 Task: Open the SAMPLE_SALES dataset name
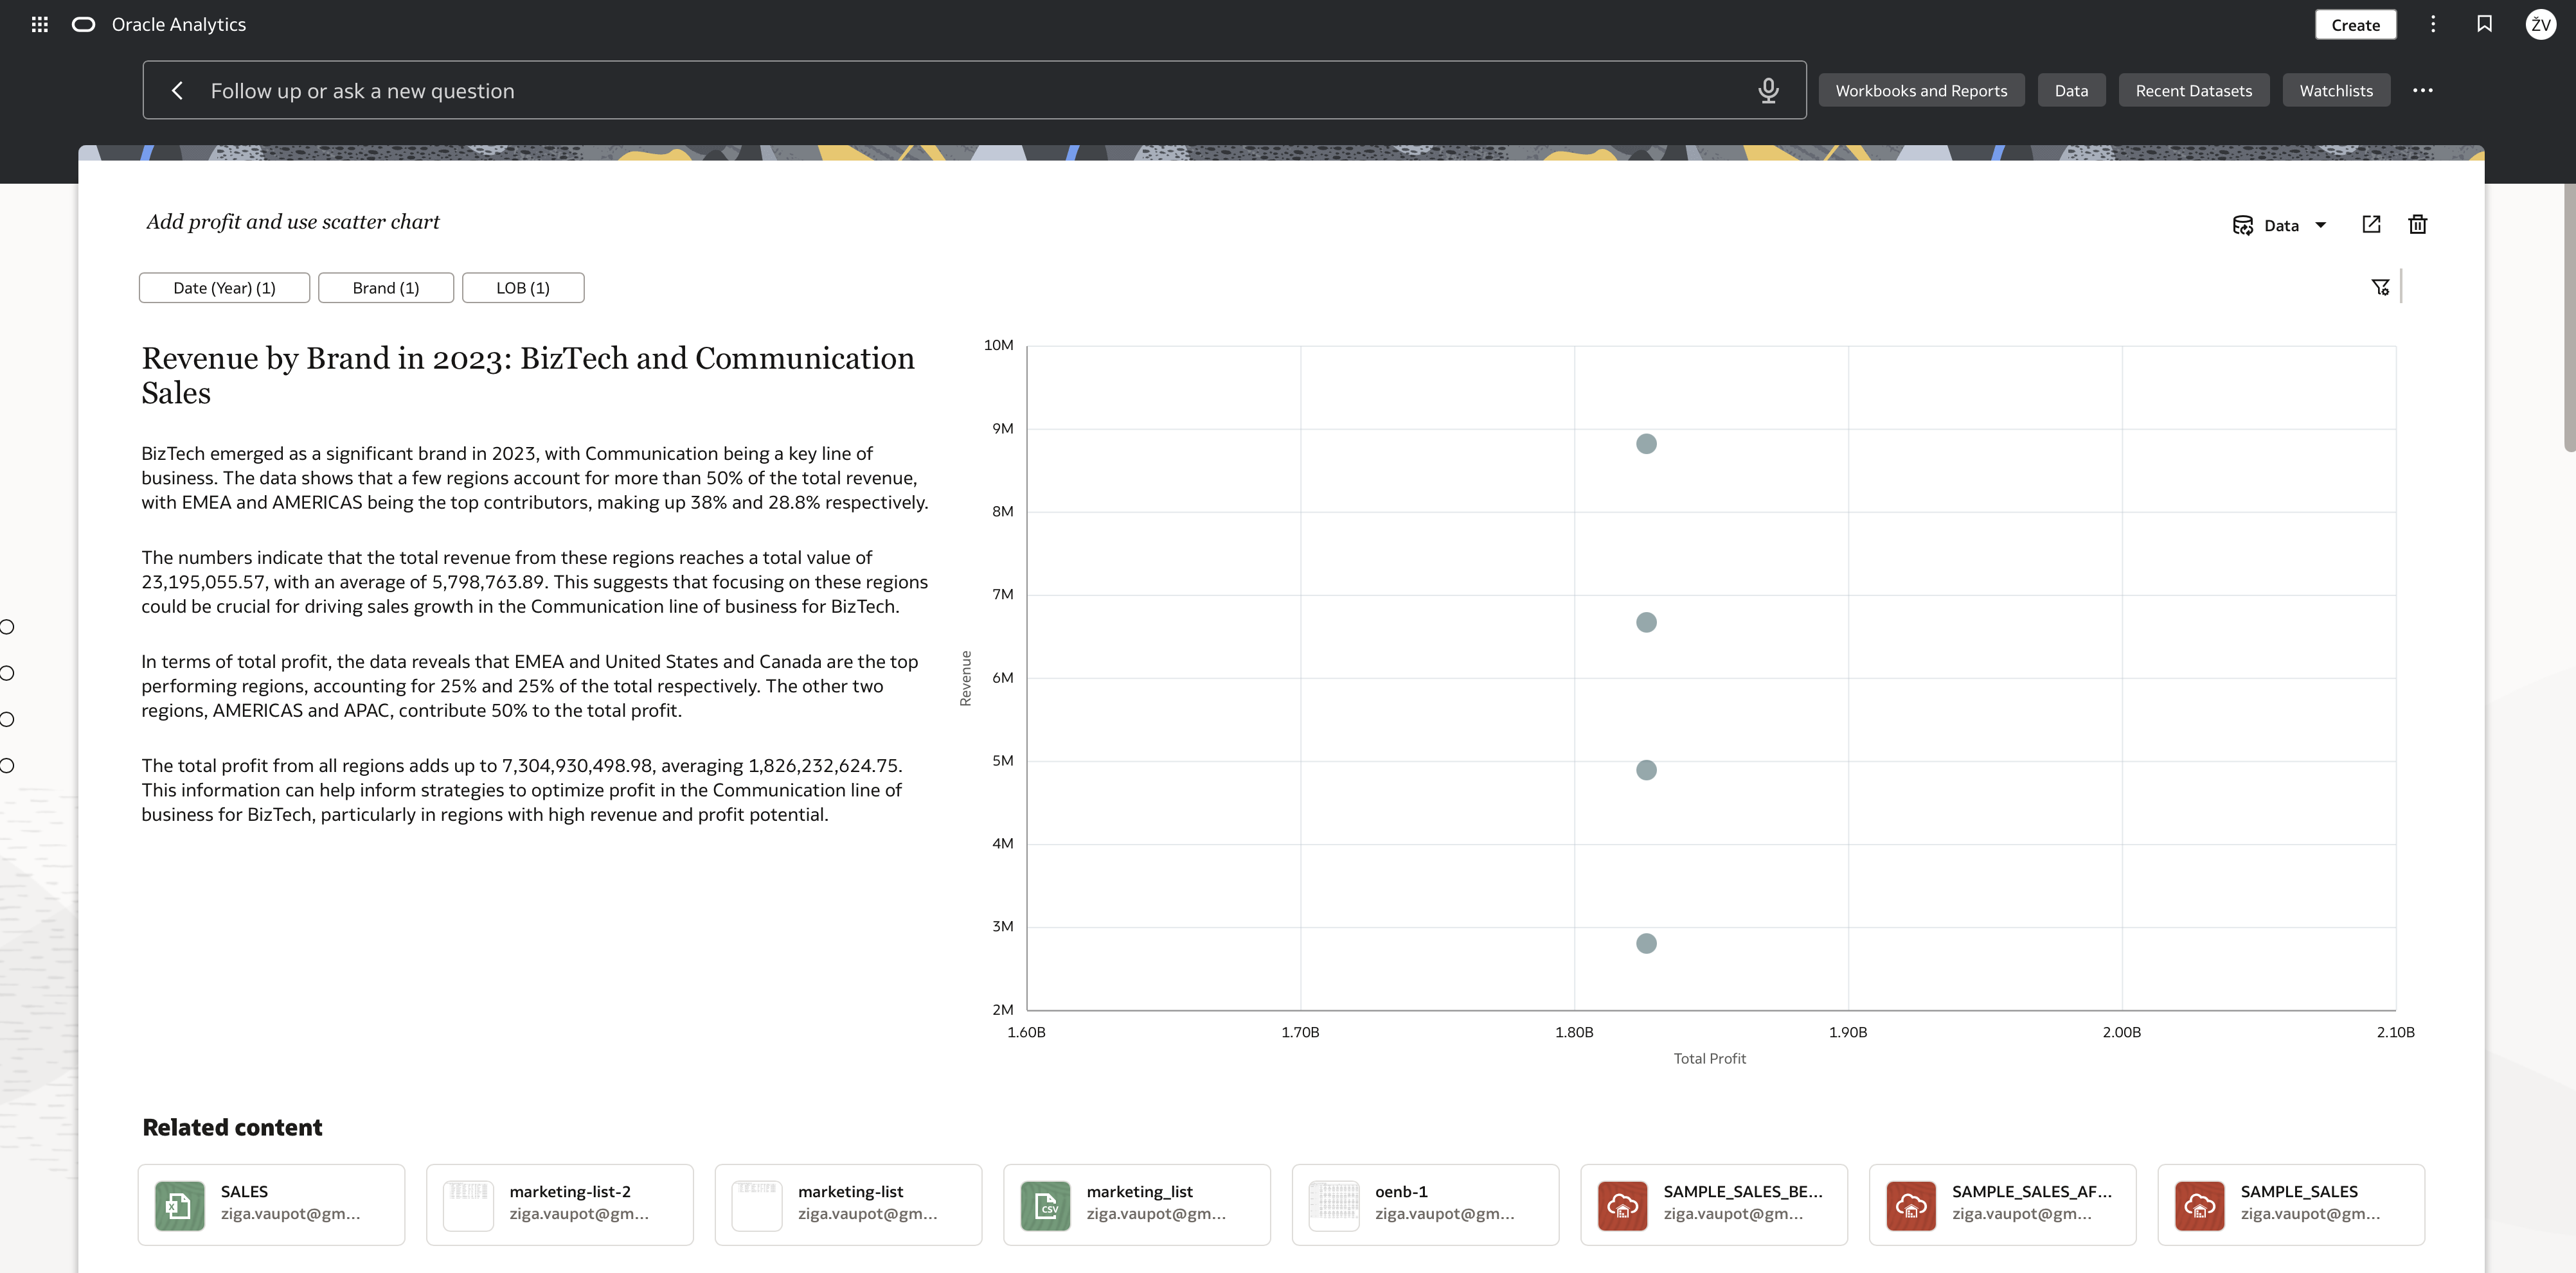(2299, 1191)
